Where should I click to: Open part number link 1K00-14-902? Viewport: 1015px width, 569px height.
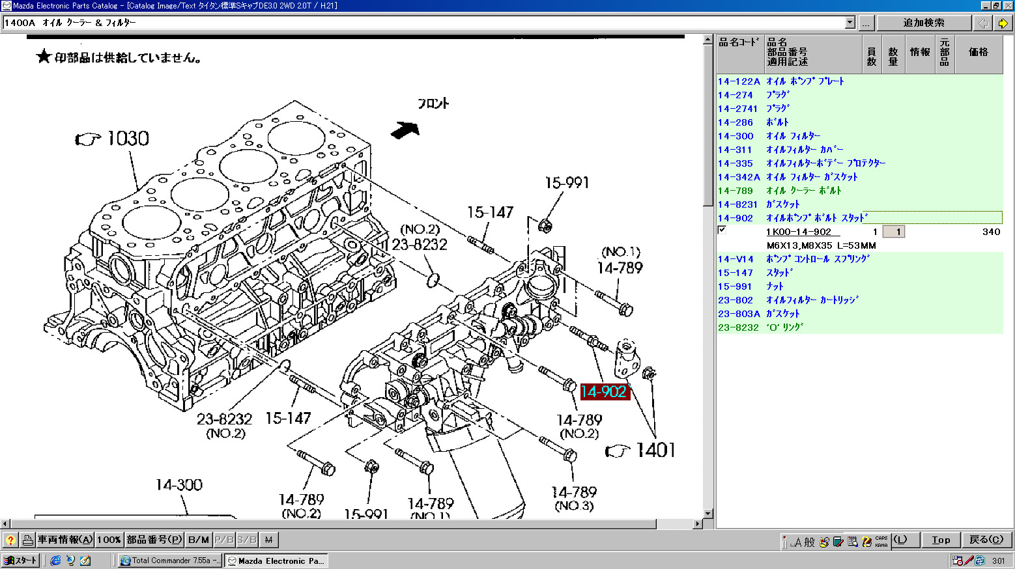(799, 232)
